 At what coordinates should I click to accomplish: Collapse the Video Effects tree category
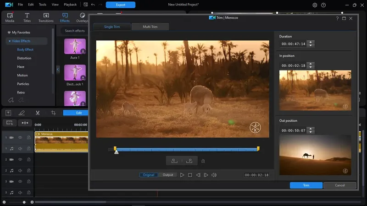(x=9, y=41)
